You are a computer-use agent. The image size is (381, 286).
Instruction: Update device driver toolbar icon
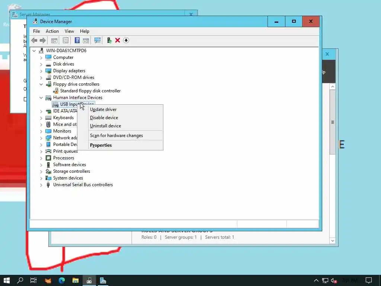point(109,40)
